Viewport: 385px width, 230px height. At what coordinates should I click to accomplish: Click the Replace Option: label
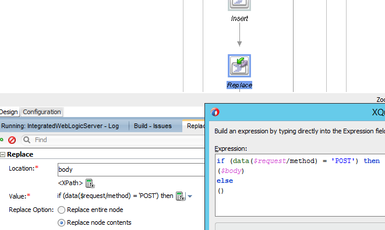[31, 210]
